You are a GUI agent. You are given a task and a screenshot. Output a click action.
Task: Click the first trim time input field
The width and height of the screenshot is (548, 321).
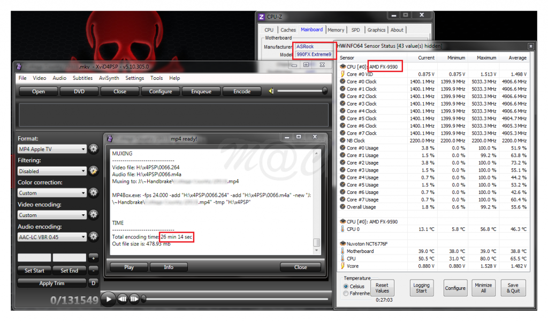click(x=34, y=258)
